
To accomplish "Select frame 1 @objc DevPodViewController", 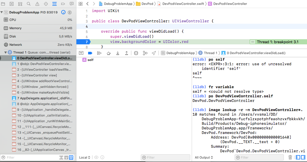I will [x=38, y=64].
